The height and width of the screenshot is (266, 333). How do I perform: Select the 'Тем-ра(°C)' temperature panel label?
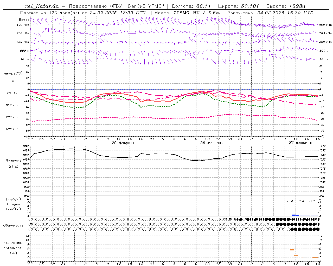click(x=12, y=74)
